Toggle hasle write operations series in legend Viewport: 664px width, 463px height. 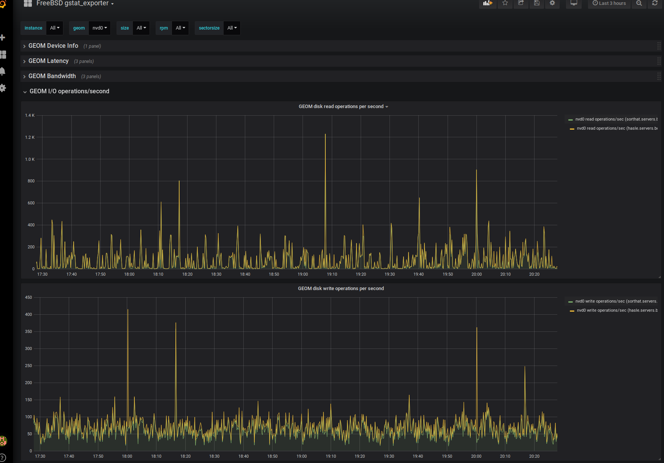(617, 311)
